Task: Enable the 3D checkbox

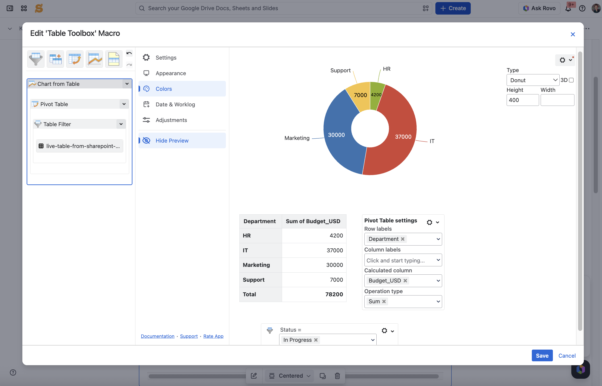Action: pos(571,80)
